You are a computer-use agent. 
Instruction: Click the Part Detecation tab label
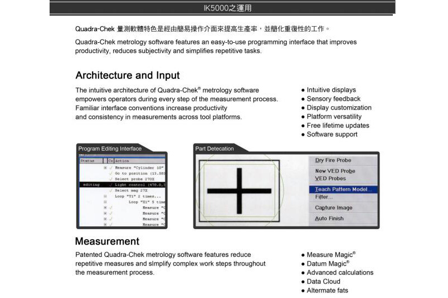click(215, 148)
